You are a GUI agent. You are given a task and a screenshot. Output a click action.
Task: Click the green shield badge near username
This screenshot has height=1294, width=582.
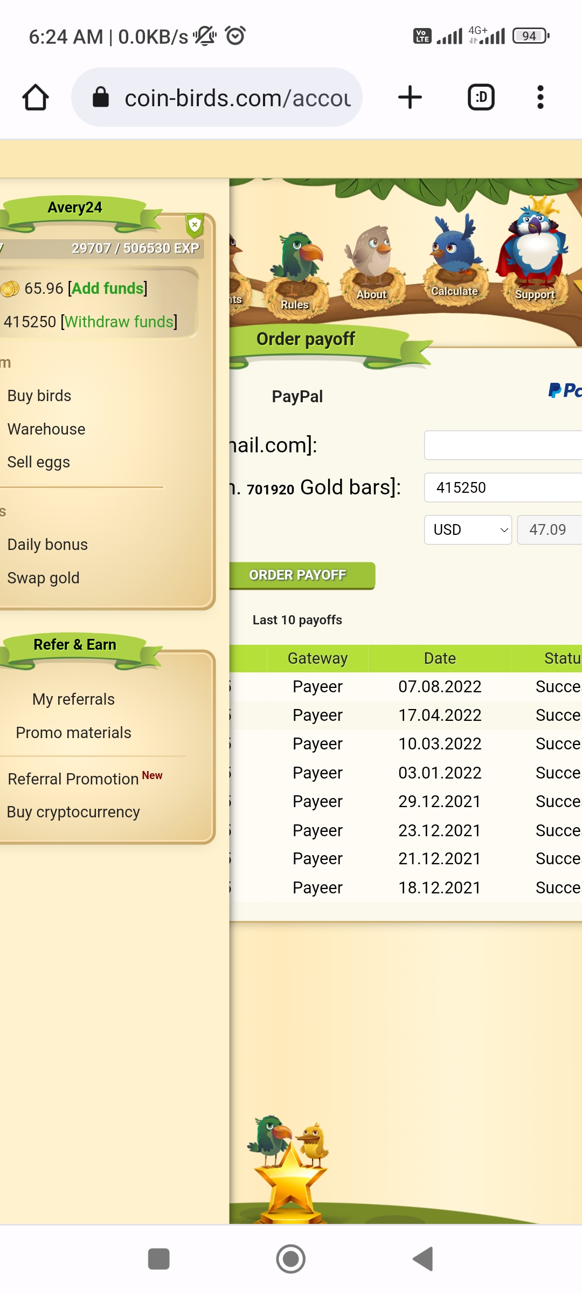tap(195, 225)
